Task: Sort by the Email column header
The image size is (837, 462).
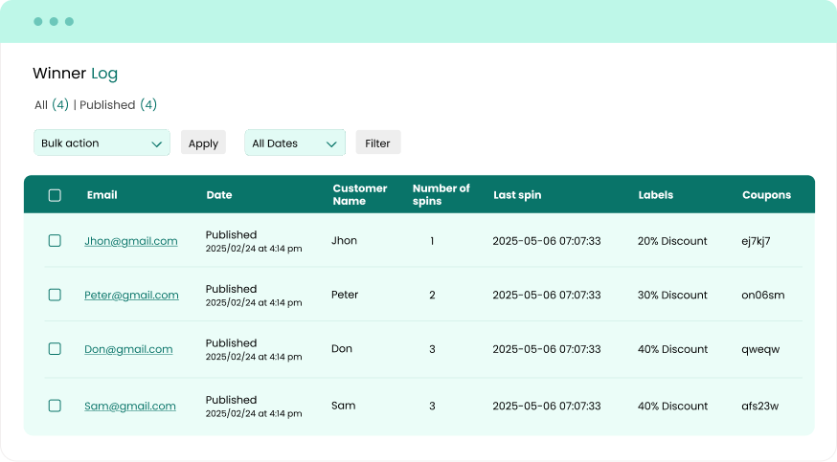Action: (102, 195)
